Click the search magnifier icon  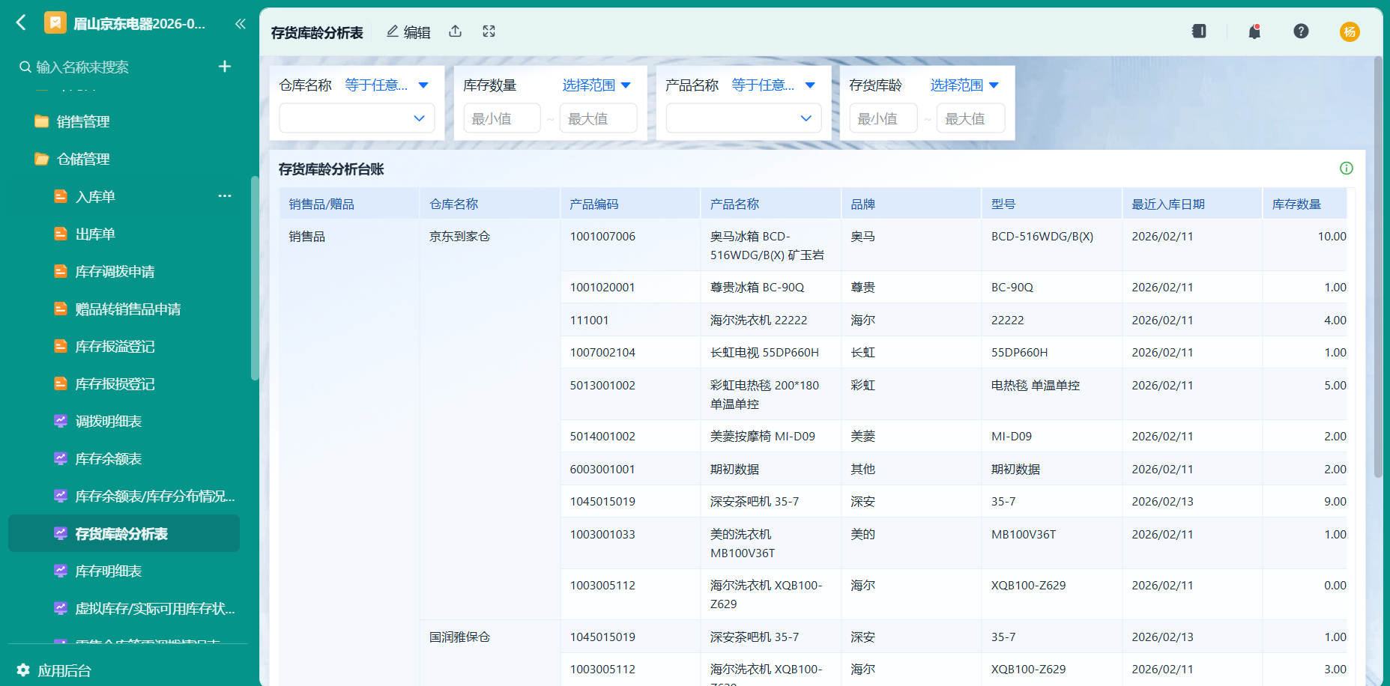tap(25, 67)
